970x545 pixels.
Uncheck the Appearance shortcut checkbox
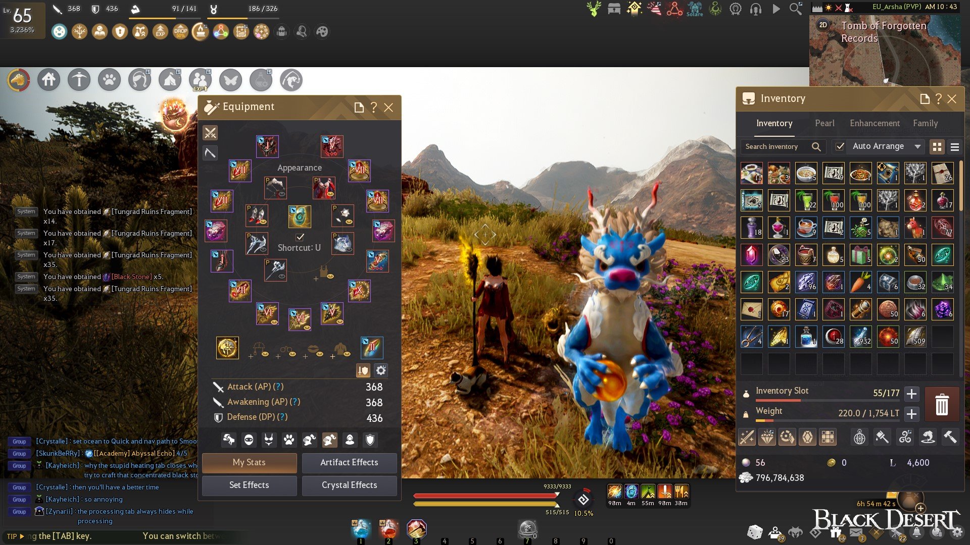pos(300,237)
